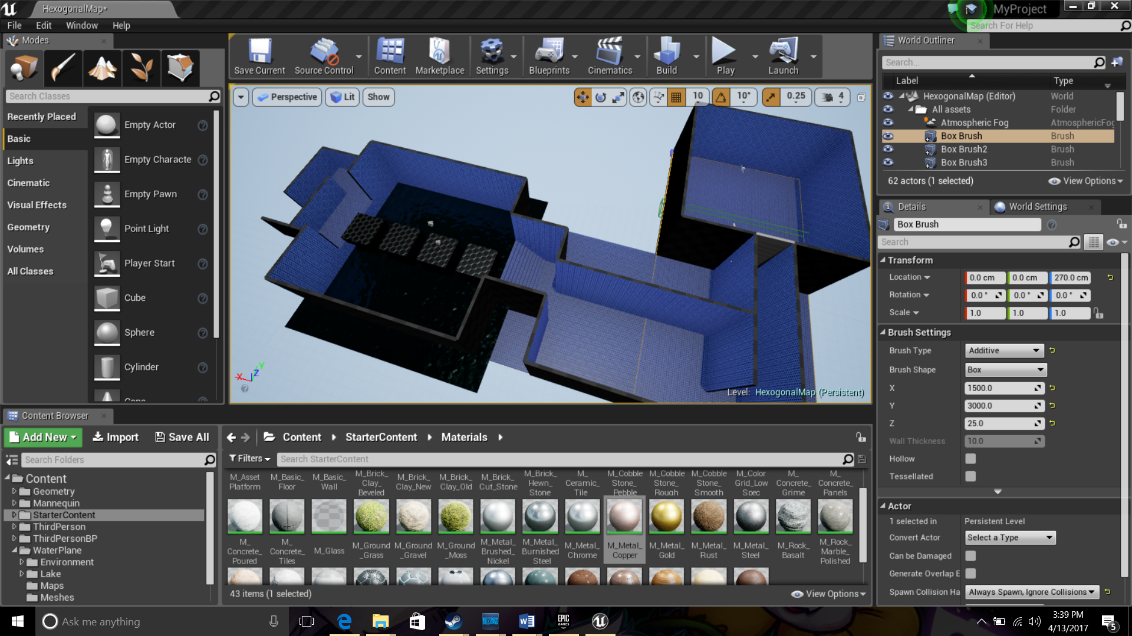Select the Foliage mode icon
Screen dimensions: 1132x636
tap(141, 68)
